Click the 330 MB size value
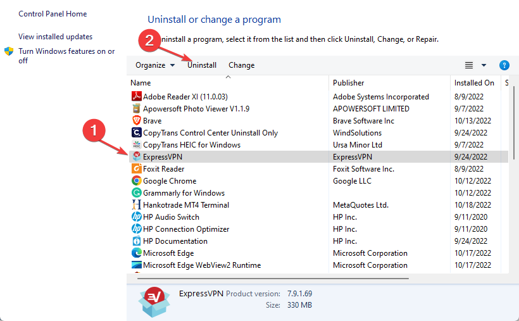 [299, 305]
